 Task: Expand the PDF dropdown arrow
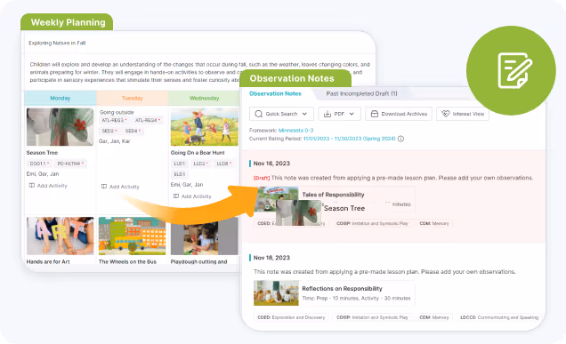[352, 114]
